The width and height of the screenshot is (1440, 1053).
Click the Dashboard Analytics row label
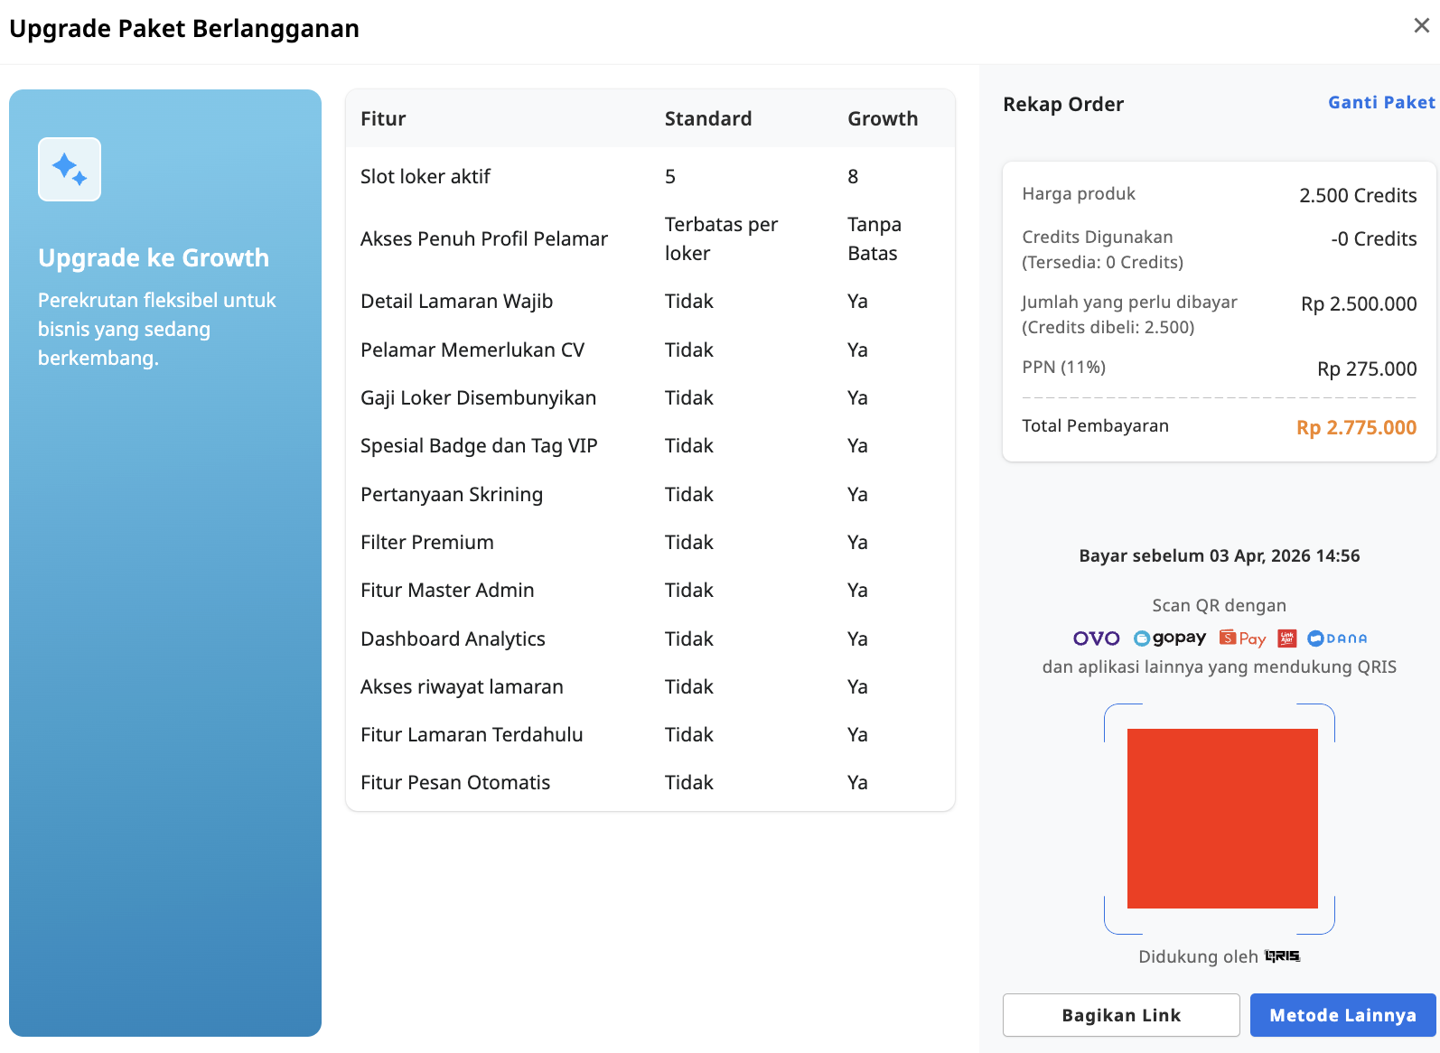453,638
